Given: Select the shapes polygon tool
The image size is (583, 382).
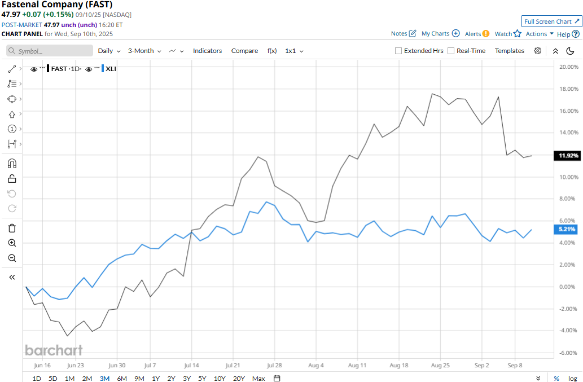Looking at the screenshot, I should [12, 99].
